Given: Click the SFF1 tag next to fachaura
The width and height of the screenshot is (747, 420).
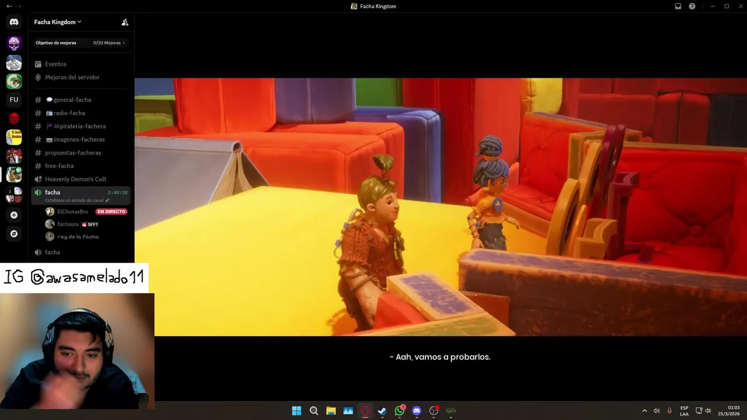Looking at the screenshot, I should coord(90,224).
